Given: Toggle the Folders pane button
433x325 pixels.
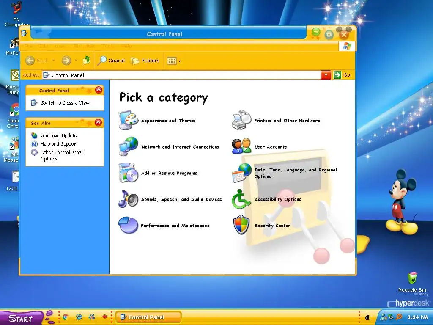Looking at the screenshot, I should point(145,61).
